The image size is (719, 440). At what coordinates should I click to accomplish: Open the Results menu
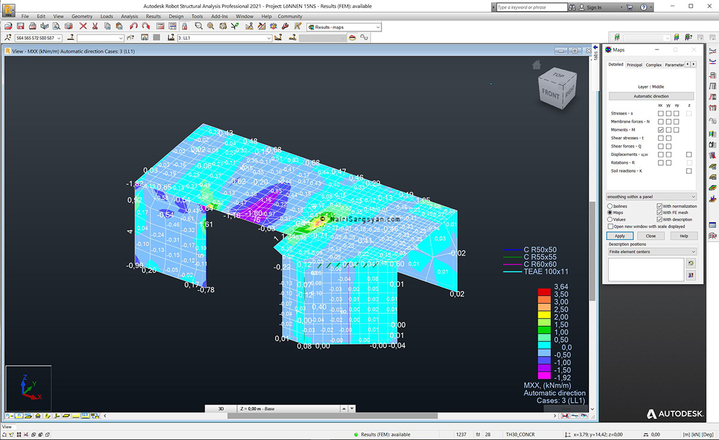coord(153,17)
